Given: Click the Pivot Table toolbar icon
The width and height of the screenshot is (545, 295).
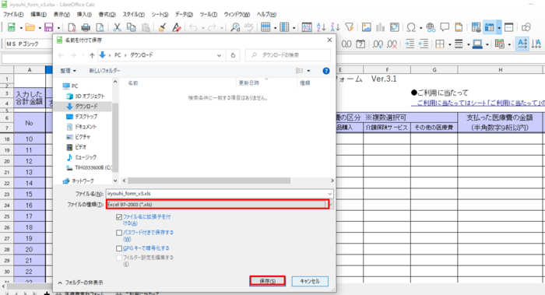Looking at the screenshot, I should click(395, 27).
